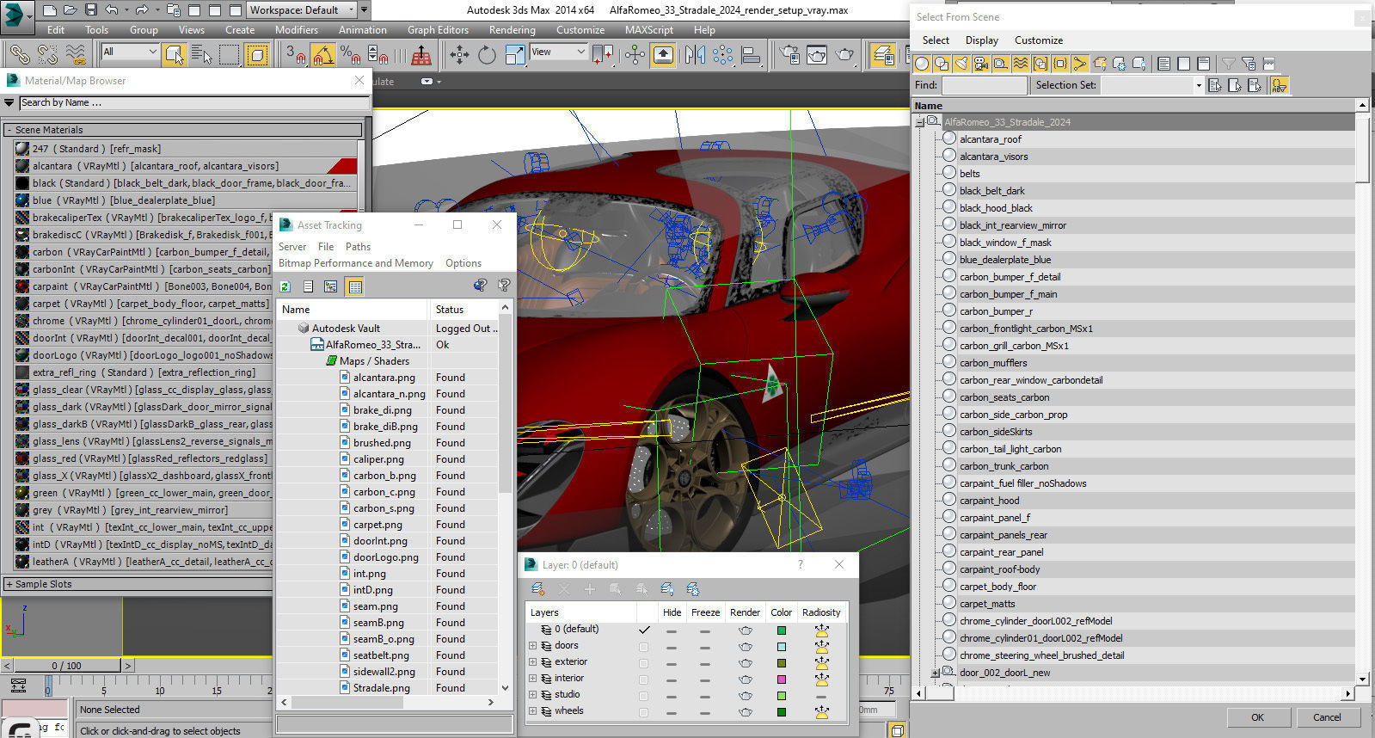
Task: Expand the Sample Slots rollout
Action: (138, 584)
